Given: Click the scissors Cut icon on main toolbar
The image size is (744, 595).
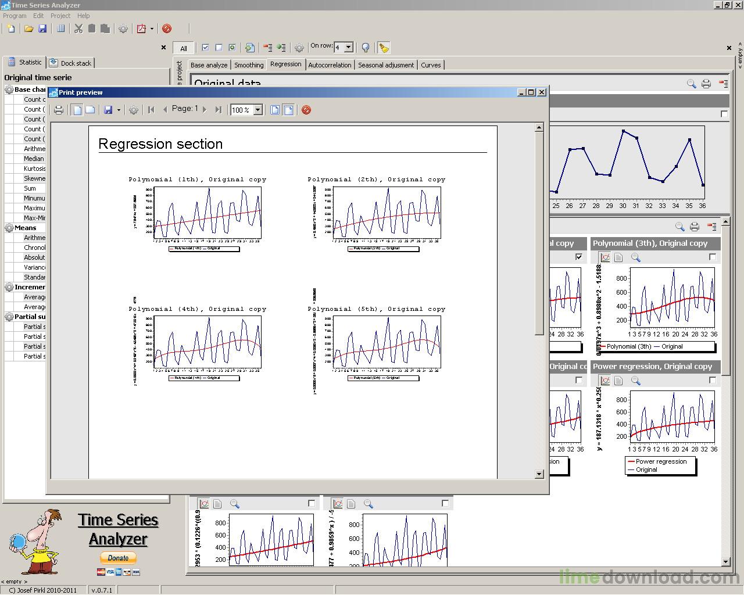Looking at the screenshot, I should (79, 28).
